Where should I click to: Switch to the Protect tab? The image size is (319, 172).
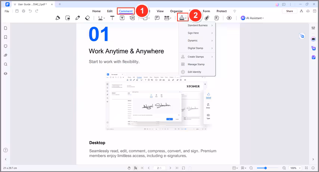222,11
